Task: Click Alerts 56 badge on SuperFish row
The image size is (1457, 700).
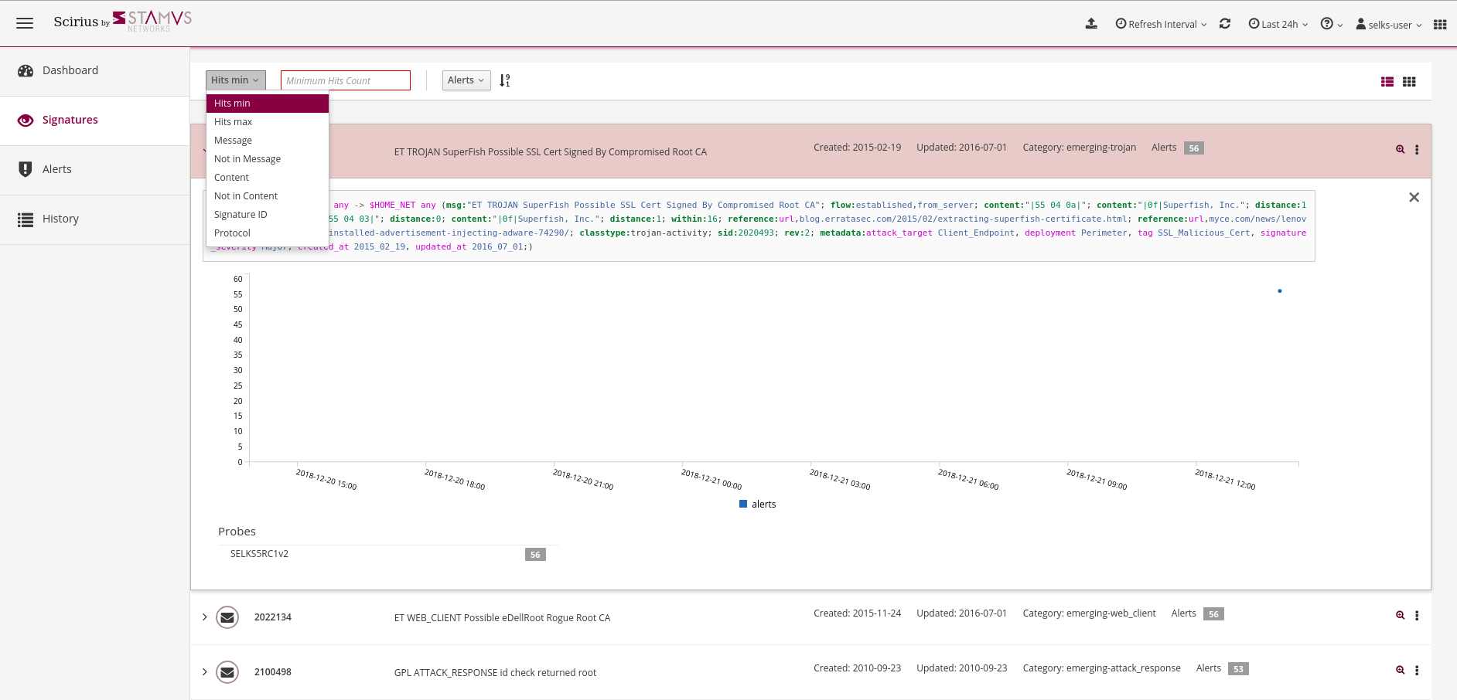Action: point(1194,148)
